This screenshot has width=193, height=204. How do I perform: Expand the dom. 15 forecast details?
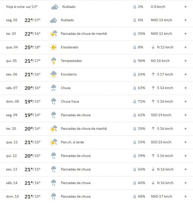(x=186, y=196)
